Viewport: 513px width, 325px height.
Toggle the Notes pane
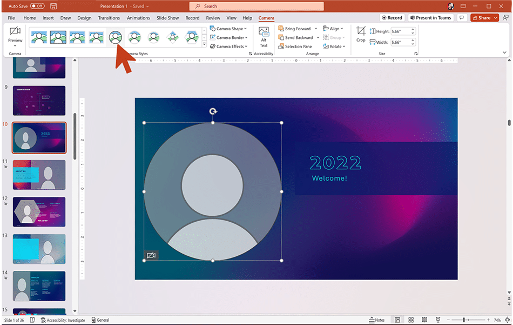pyautogui.click(x=377, y=320)
